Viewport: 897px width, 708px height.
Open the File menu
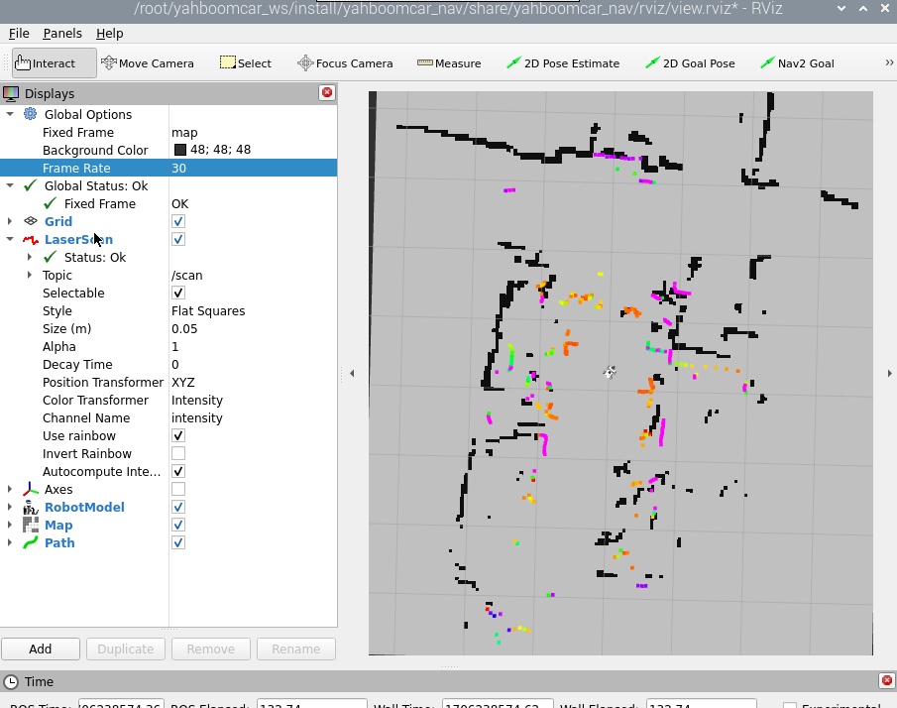(x=19, y=33)
